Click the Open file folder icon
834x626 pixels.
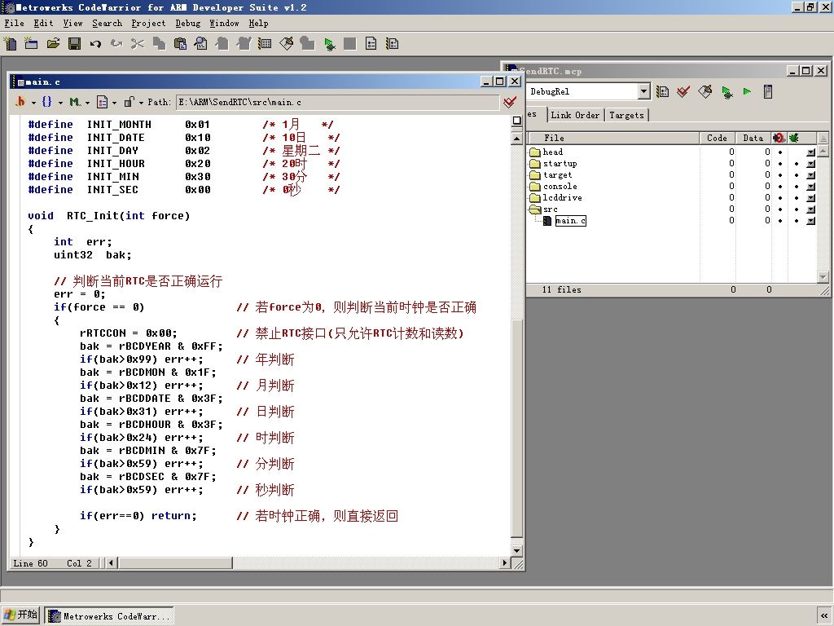point(53,44)
